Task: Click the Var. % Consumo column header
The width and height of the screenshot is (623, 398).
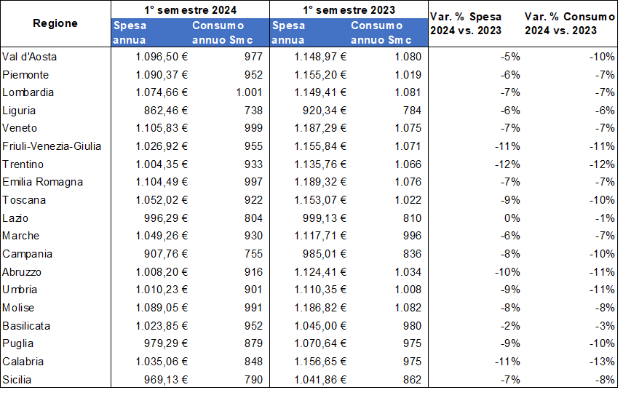Action: click(x=570, y=24)
